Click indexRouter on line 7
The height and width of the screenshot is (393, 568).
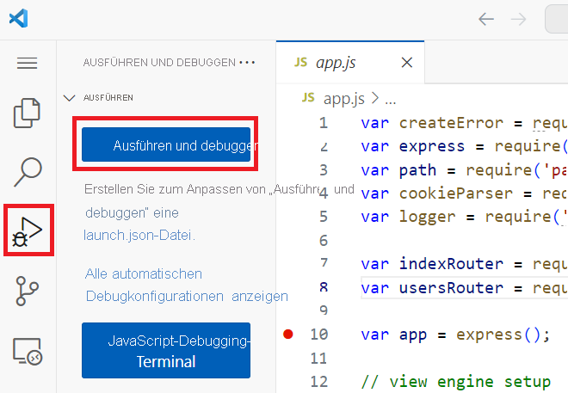(451, 264)
